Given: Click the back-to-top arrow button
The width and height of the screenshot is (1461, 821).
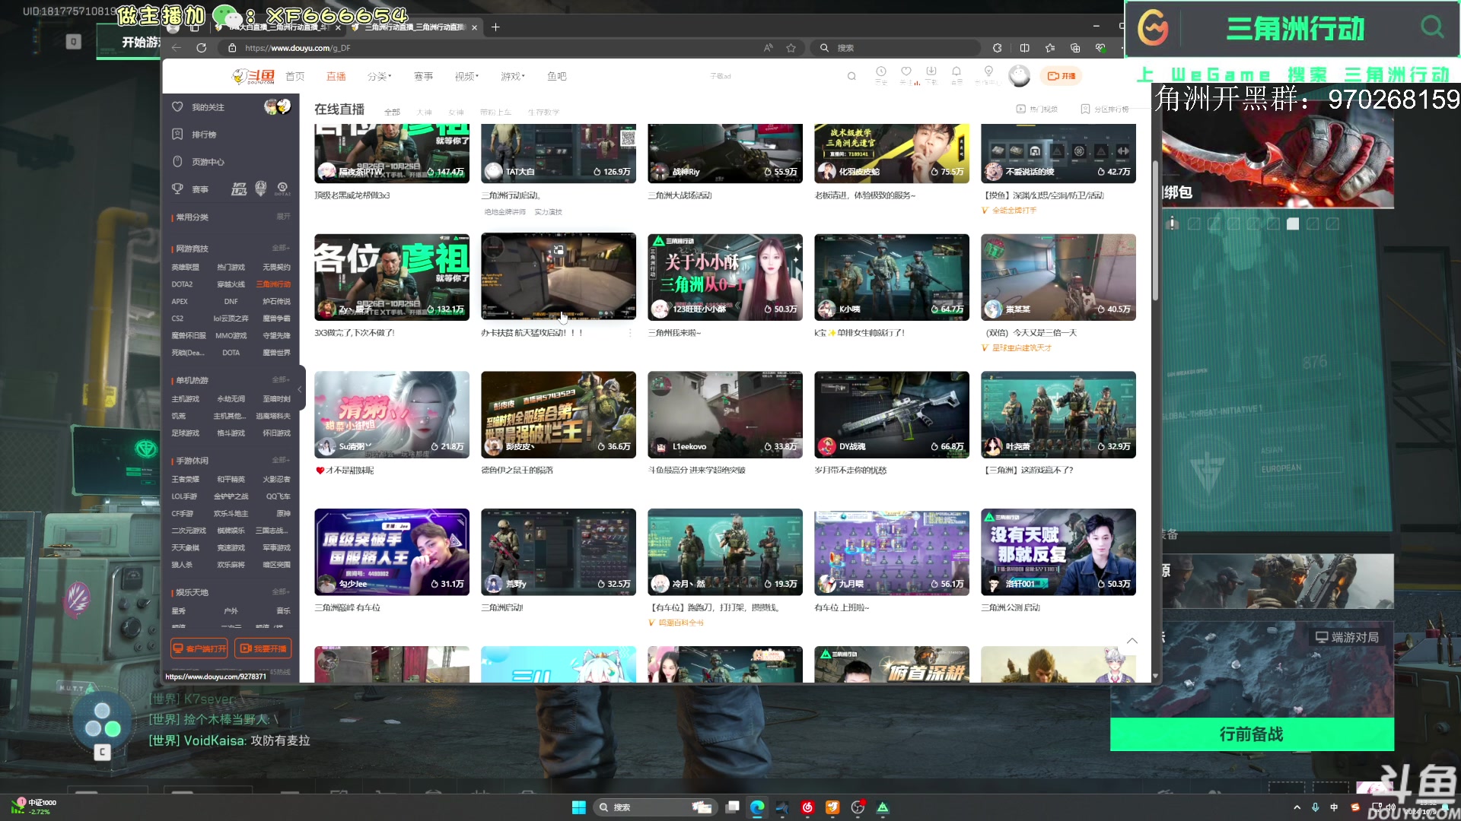Looking at the screenshot, I should 1132,641.
